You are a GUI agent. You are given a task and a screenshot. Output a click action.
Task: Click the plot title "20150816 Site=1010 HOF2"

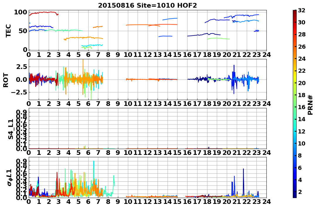coord(147,6)
